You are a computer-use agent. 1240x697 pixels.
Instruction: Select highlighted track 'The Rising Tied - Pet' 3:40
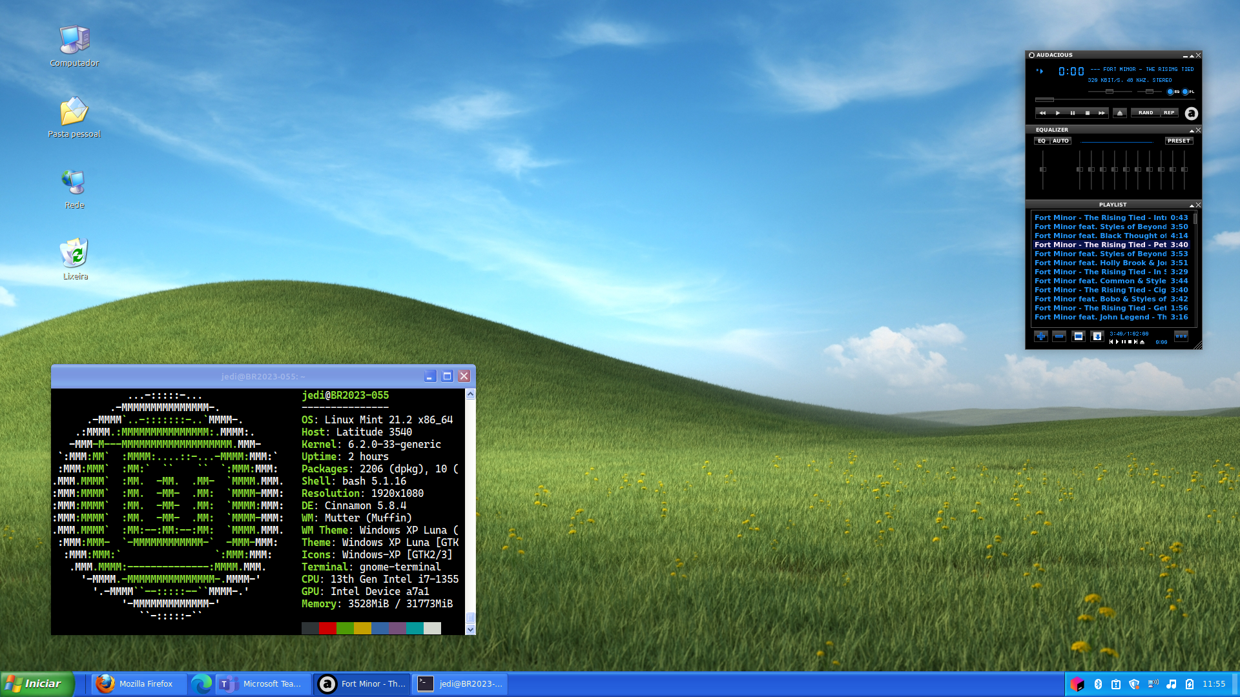coord(1111,245)
